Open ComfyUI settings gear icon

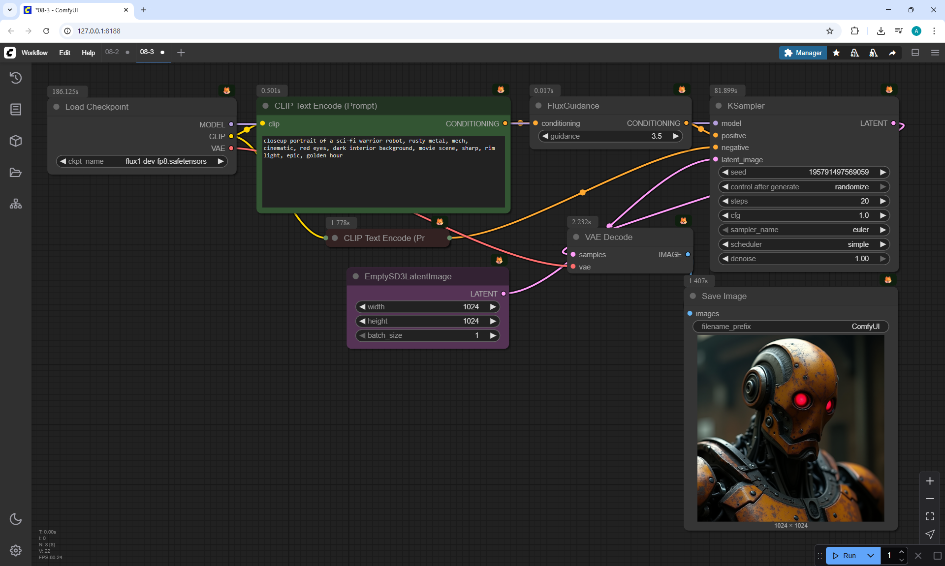tap(16, 550)
